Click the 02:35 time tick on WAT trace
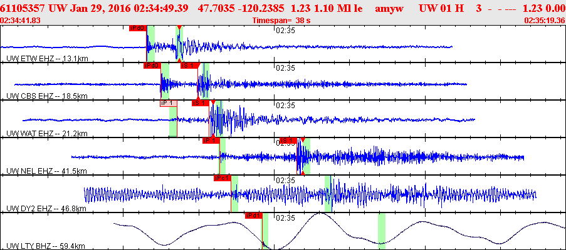566x250 pixels. [286, 106]
